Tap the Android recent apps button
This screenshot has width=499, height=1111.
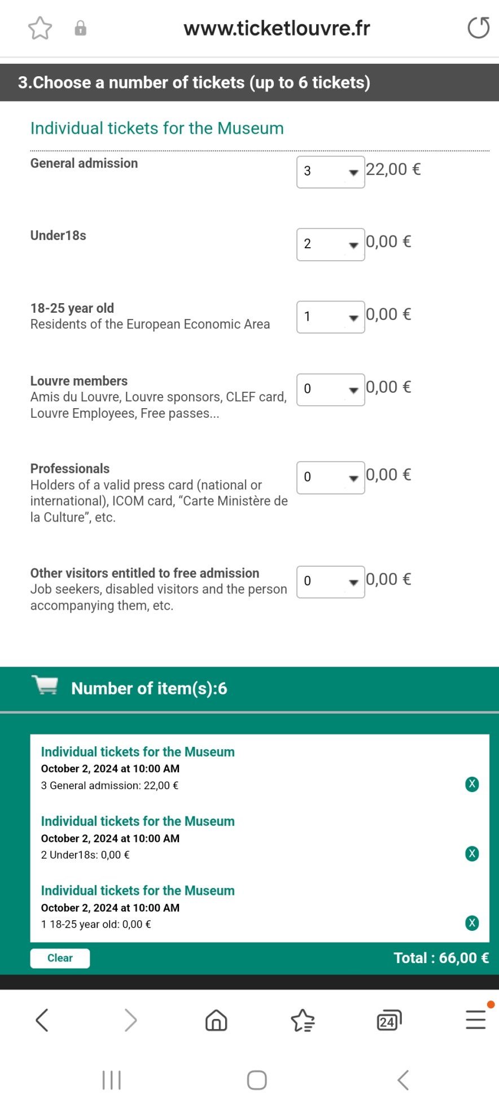[112, 1080]
